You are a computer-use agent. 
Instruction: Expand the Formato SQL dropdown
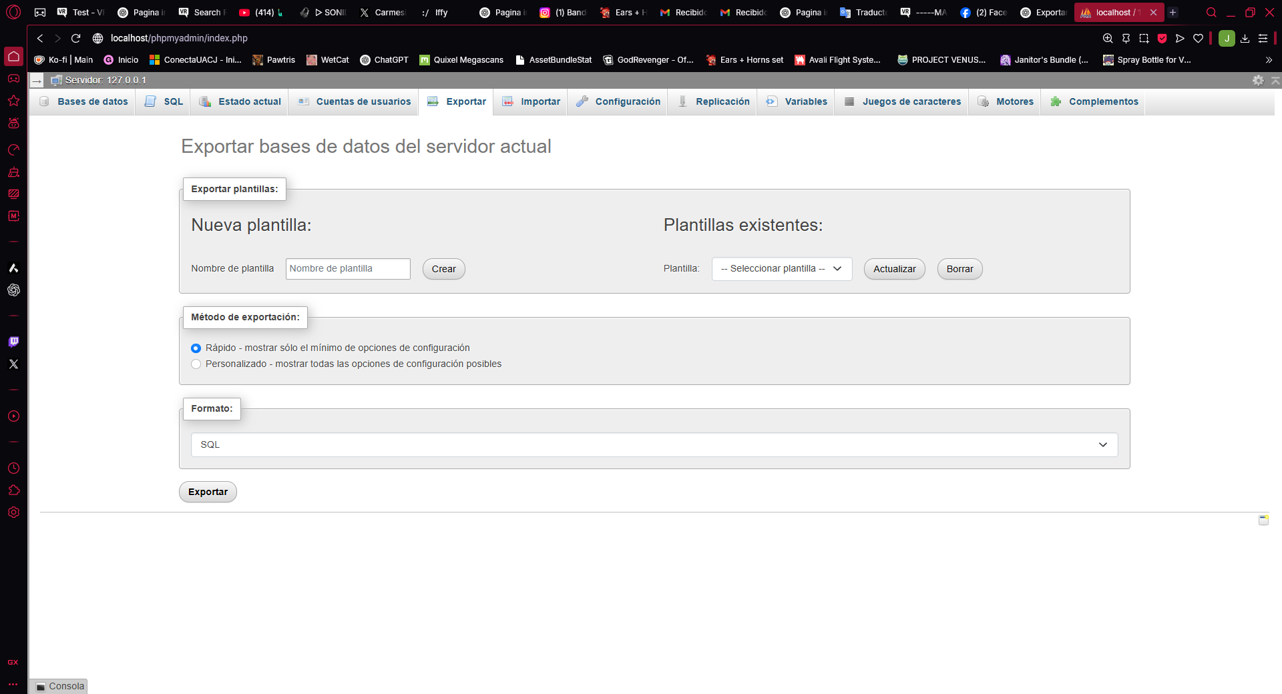click(x=654, y=445)
